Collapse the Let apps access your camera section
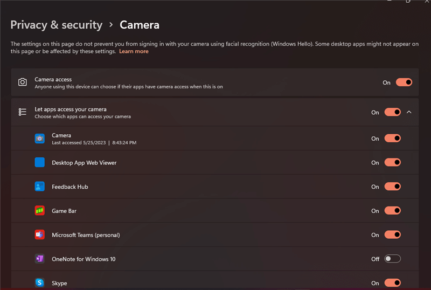This screenshot has height=290, width=431. (409, 112)
